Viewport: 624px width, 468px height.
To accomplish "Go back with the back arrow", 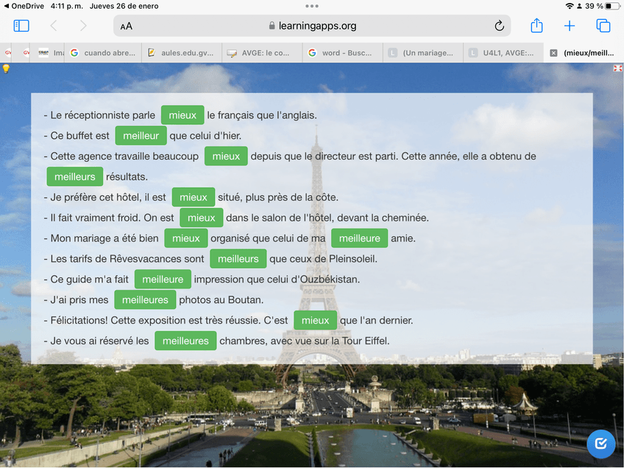I will pos(54,26).
